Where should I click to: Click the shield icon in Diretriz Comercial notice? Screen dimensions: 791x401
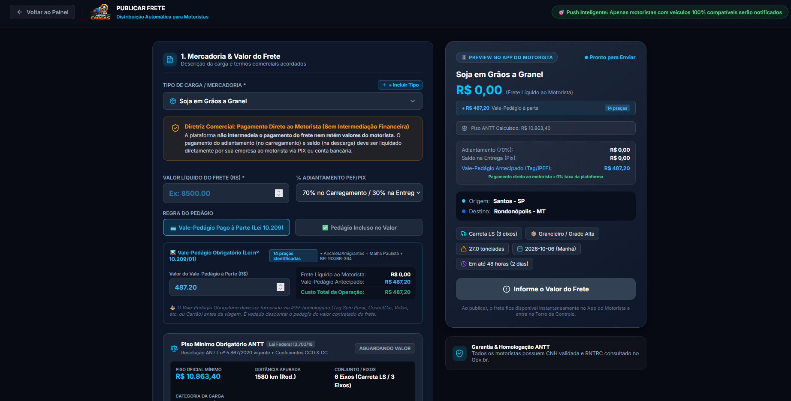coord(175,128)
